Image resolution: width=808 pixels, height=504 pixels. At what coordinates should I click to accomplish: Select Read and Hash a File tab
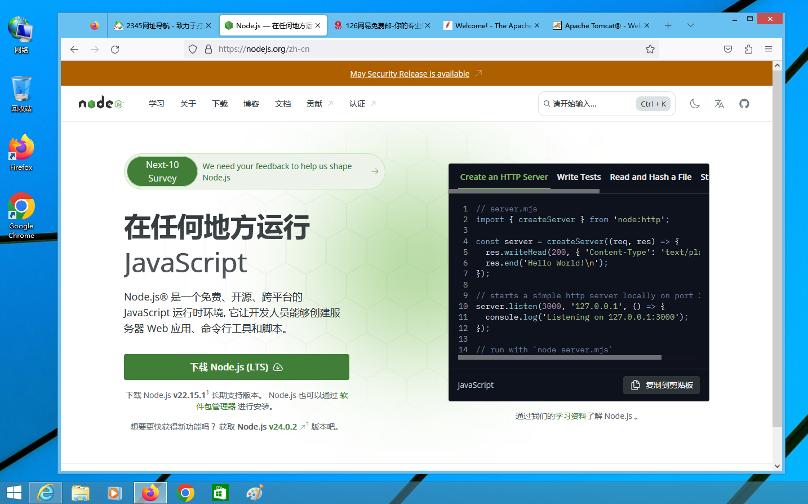pyautogui.click(x=650, y=177)
